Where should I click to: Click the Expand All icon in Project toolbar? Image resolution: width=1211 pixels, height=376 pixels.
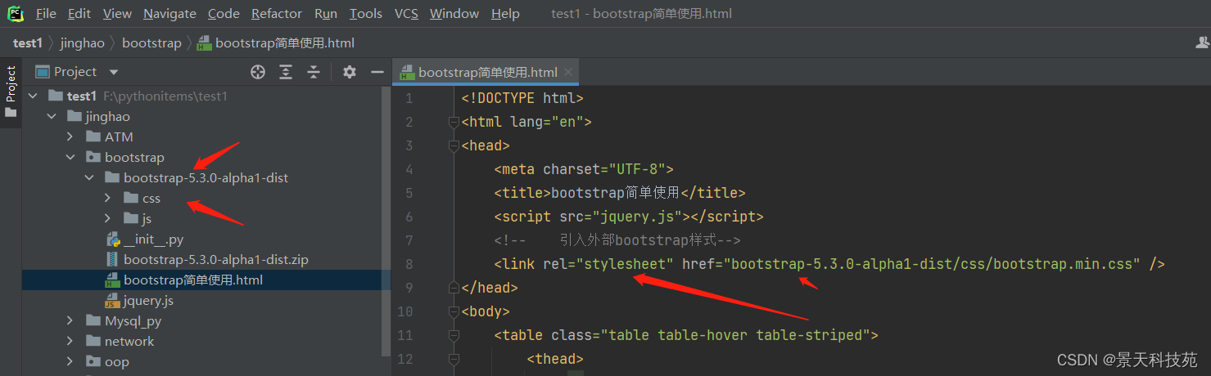[x=286, y=72]
